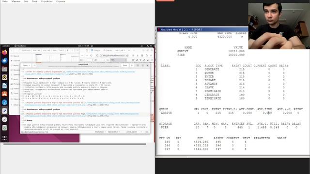Click the INS indicator in the editor status bar
Screen dimensions: 310x174
tap(147, 132)
